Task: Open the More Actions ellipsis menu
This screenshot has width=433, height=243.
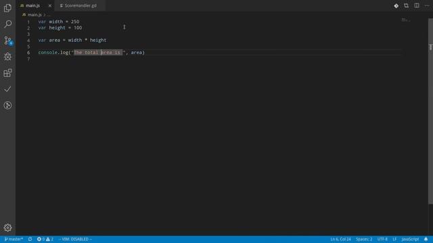Action: [427, 6]
